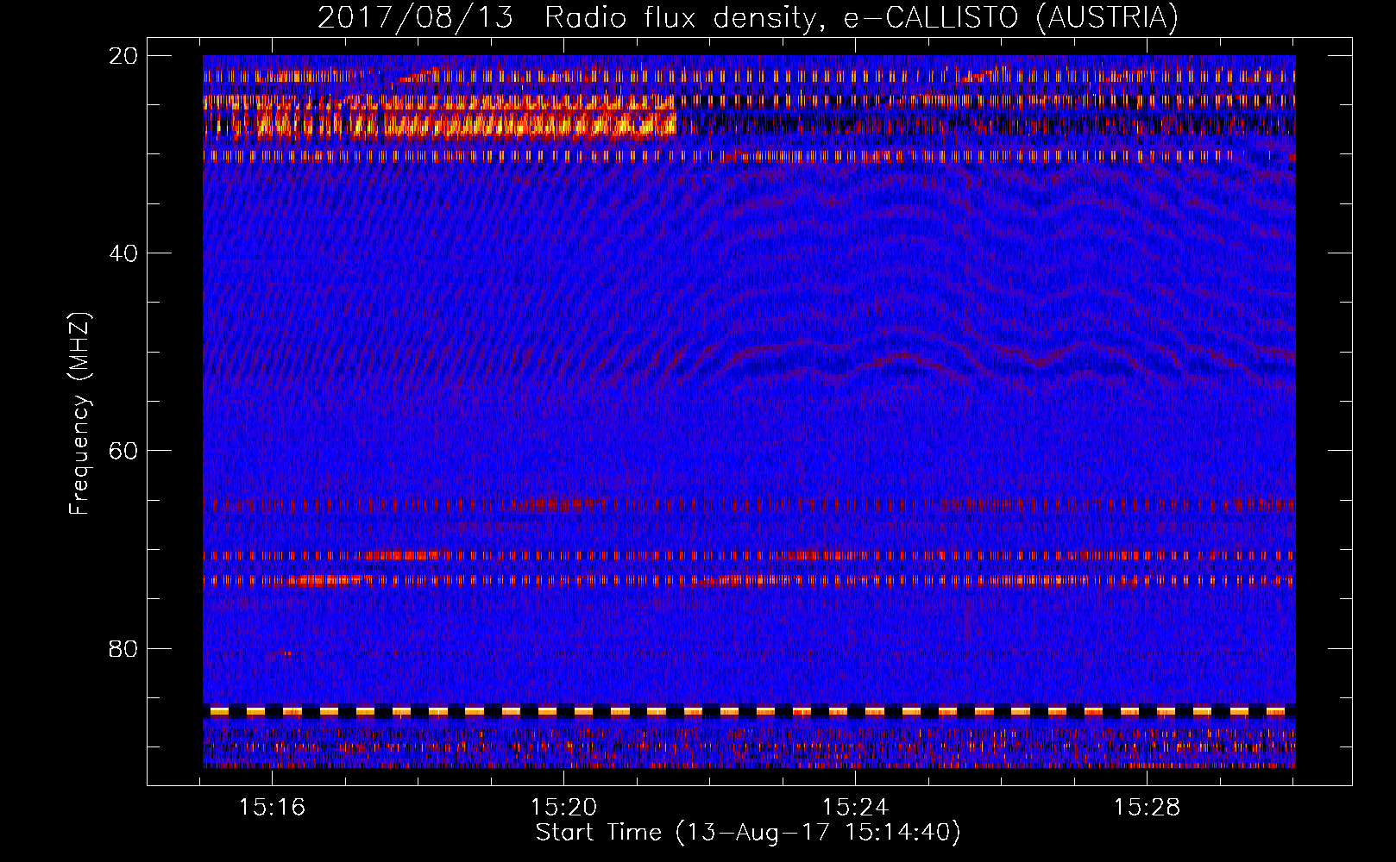Click the "15:24" time tick label
Image resolution: width=1396 pixels, height=862 pixels.
click(855, 807)
